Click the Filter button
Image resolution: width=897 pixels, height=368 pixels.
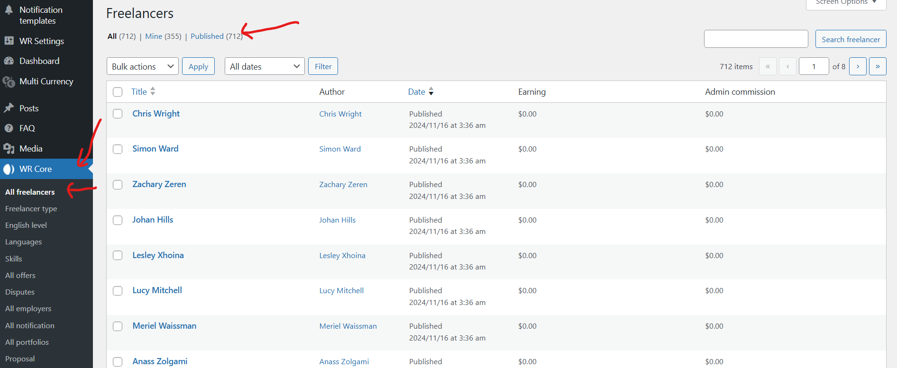click(323, 66)
